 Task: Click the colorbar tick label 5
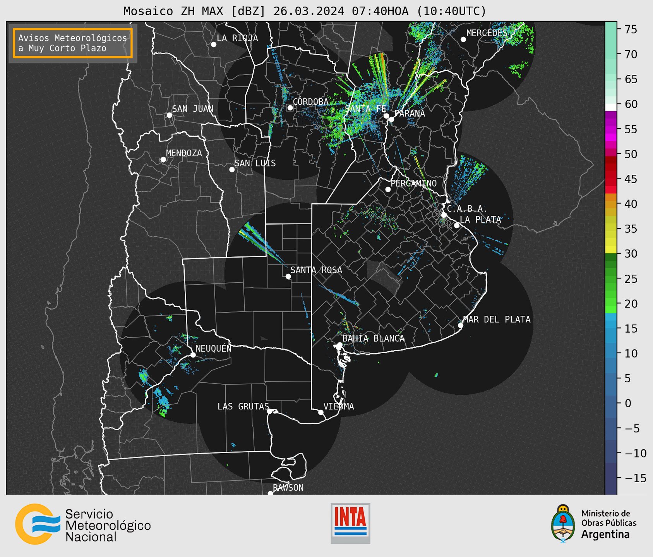[x=628, y=378]
